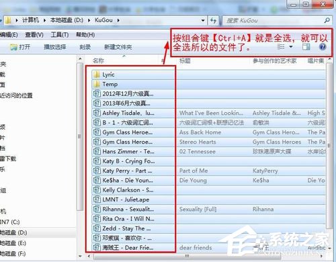Click the folder icon in the address bar
The width and height of the screenshot is (336, 262).
click(x=8, y=20)
